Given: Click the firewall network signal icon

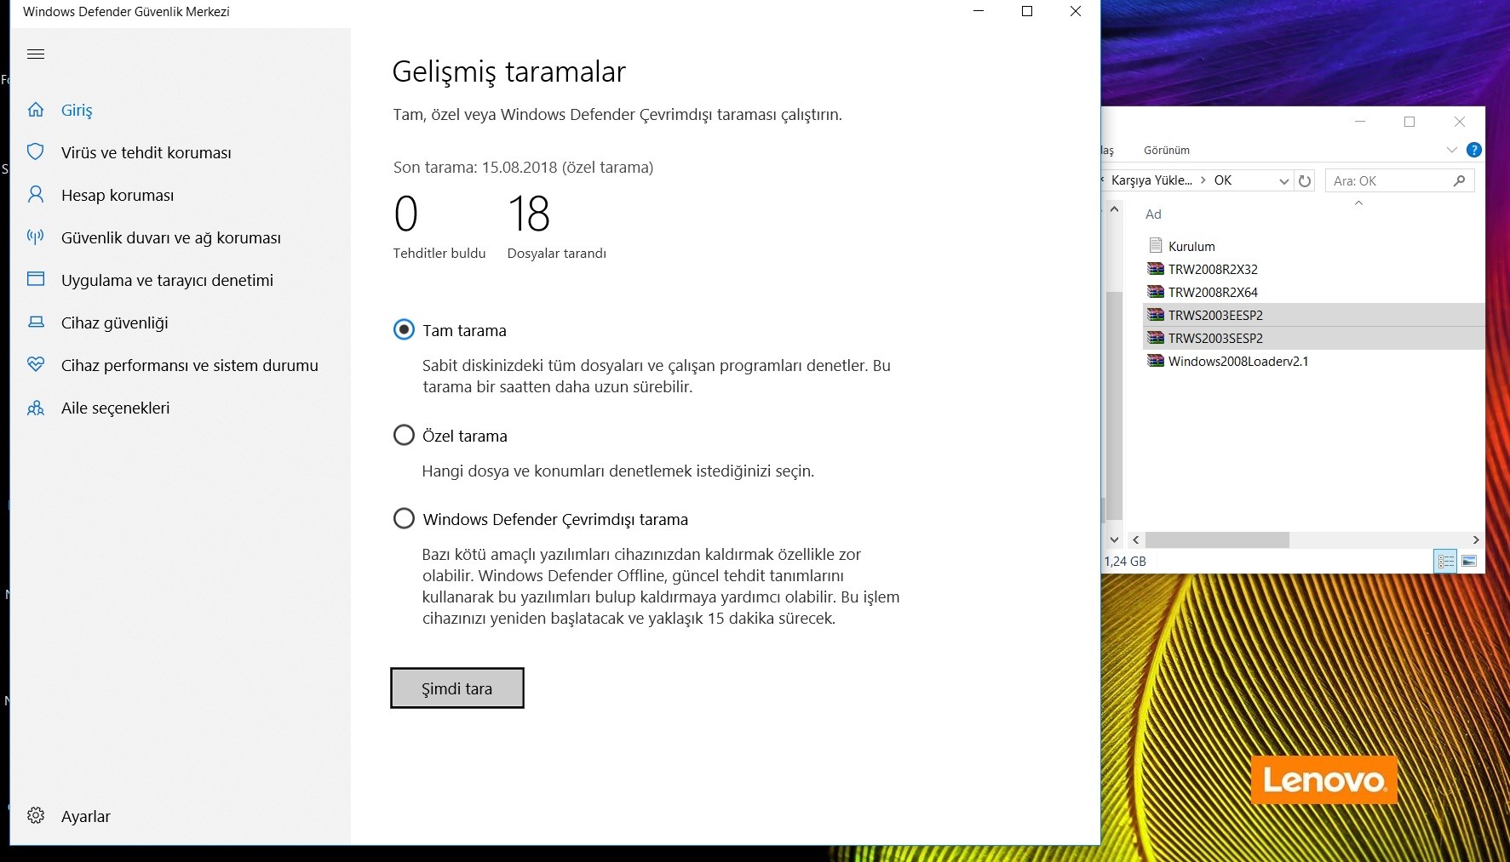Looking at the screenshot, I should 36,237.
